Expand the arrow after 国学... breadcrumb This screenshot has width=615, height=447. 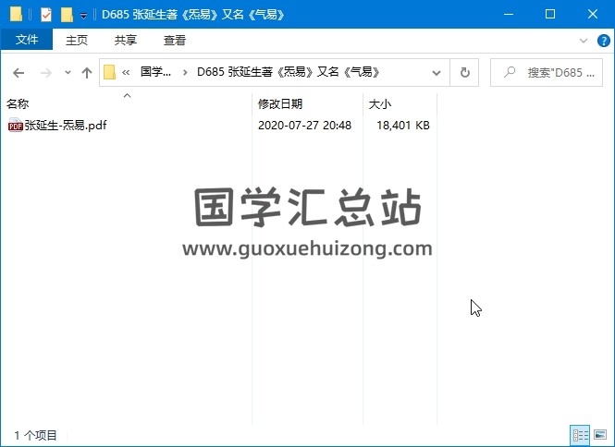[x=185, y=72]
